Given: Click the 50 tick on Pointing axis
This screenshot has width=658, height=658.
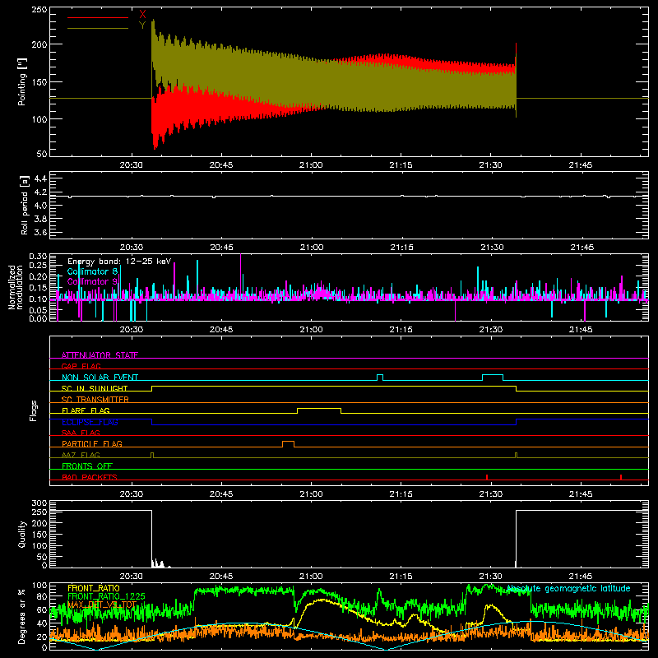Looking at the screenshot, I should point(42,154).
